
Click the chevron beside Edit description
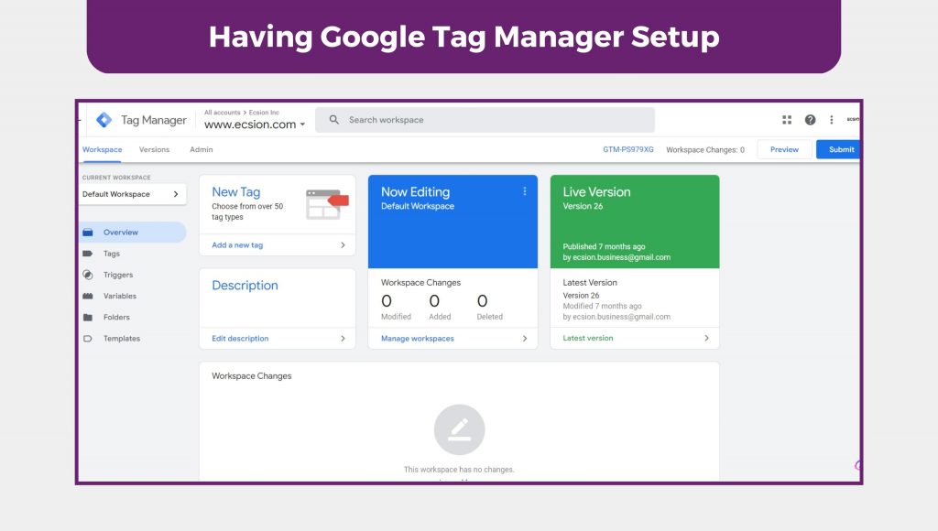pos(343,339)
